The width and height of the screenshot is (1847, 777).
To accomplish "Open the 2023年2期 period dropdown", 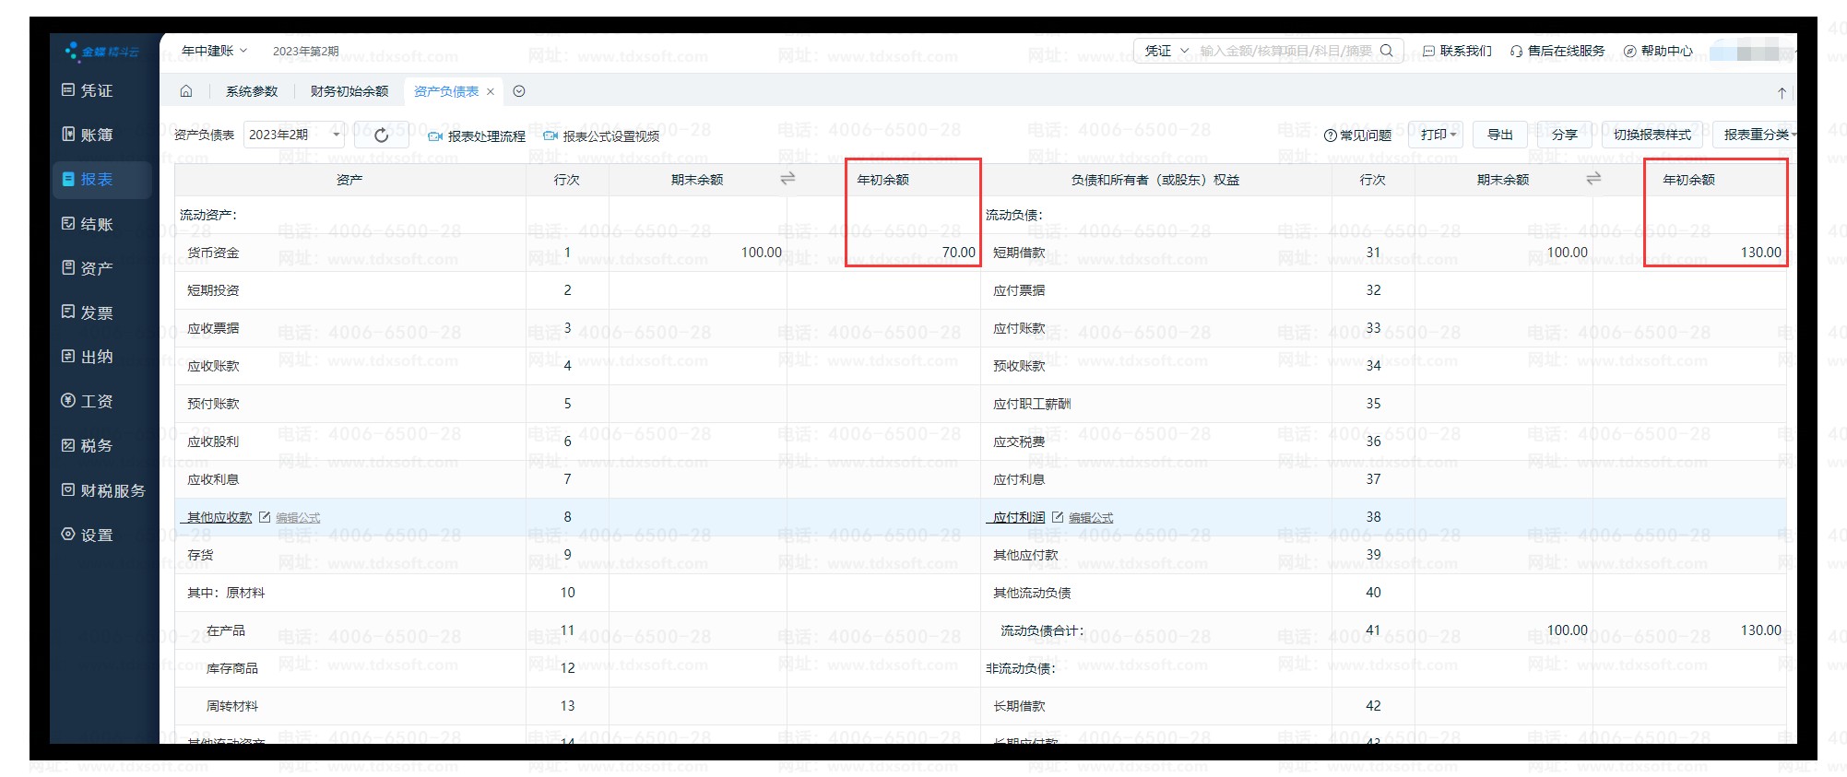I will coord(294,135).
